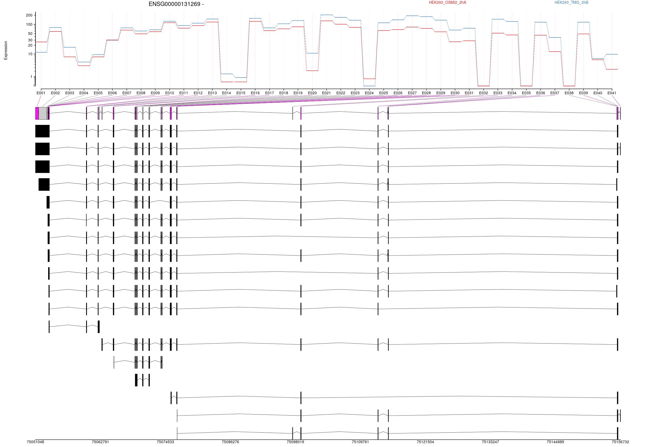The height and width of the screenshot is (447, 650).
Task: Select the HEK293_TMG_2hB legend label
Action: pos(571,2)
